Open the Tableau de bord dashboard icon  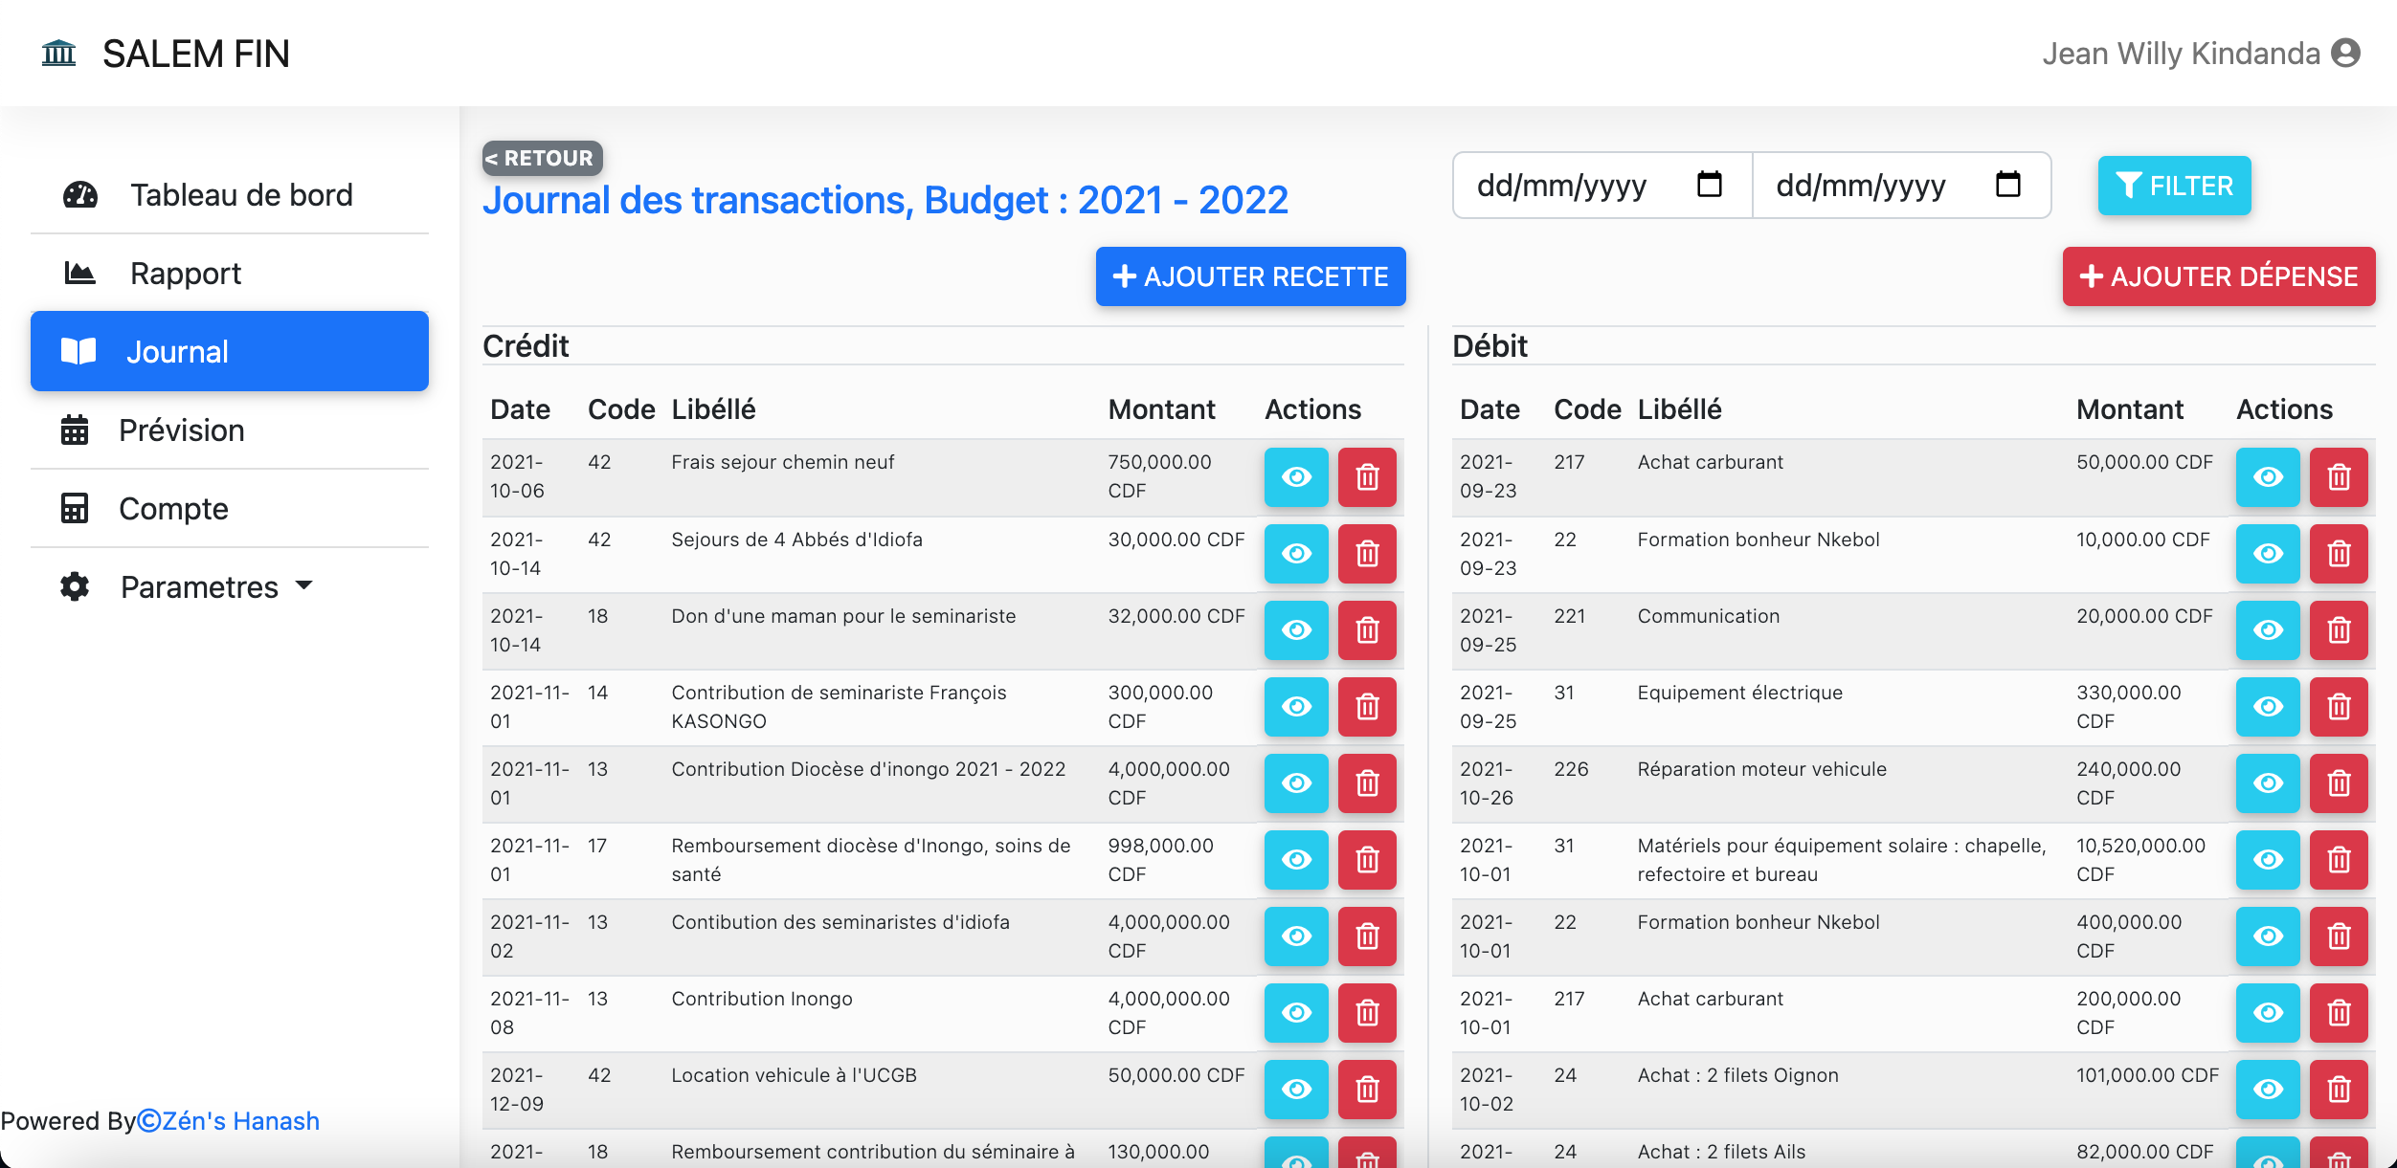(80, 194)
